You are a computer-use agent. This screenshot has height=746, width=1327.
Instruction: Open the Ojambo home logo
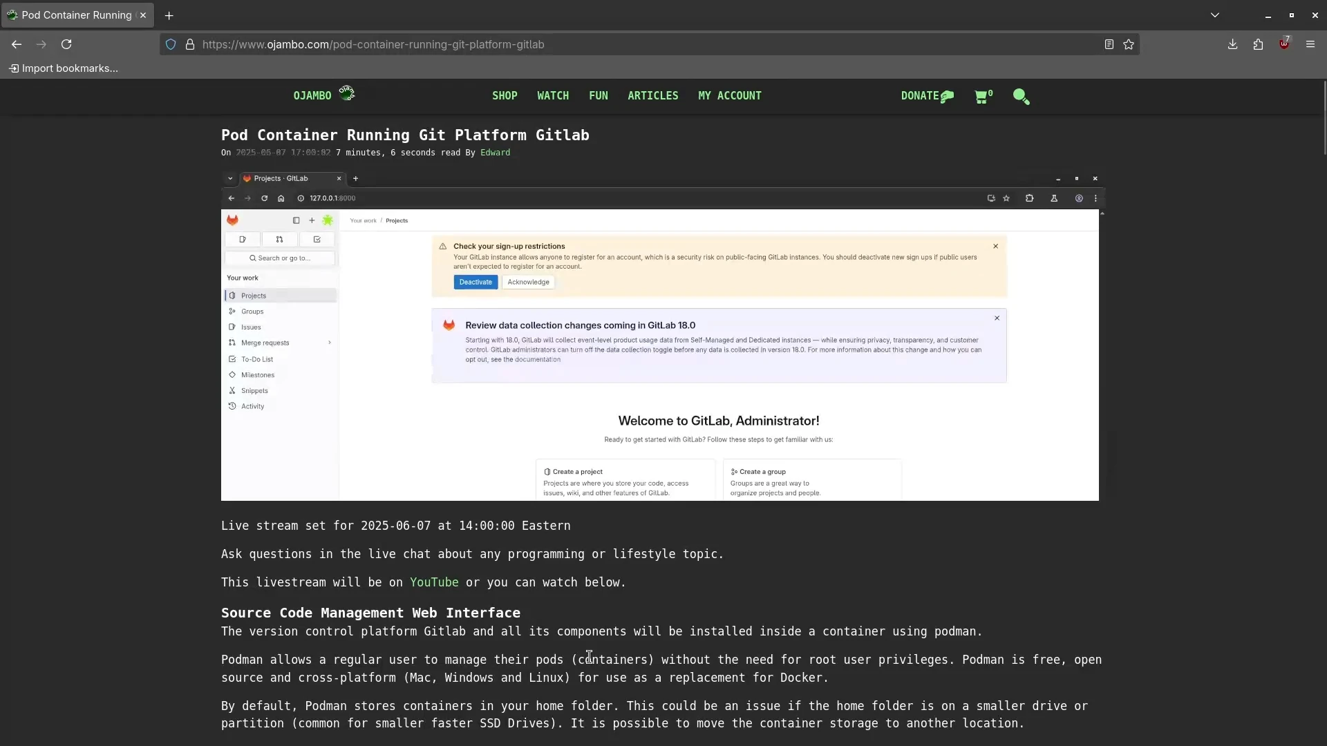click(324, 95)
